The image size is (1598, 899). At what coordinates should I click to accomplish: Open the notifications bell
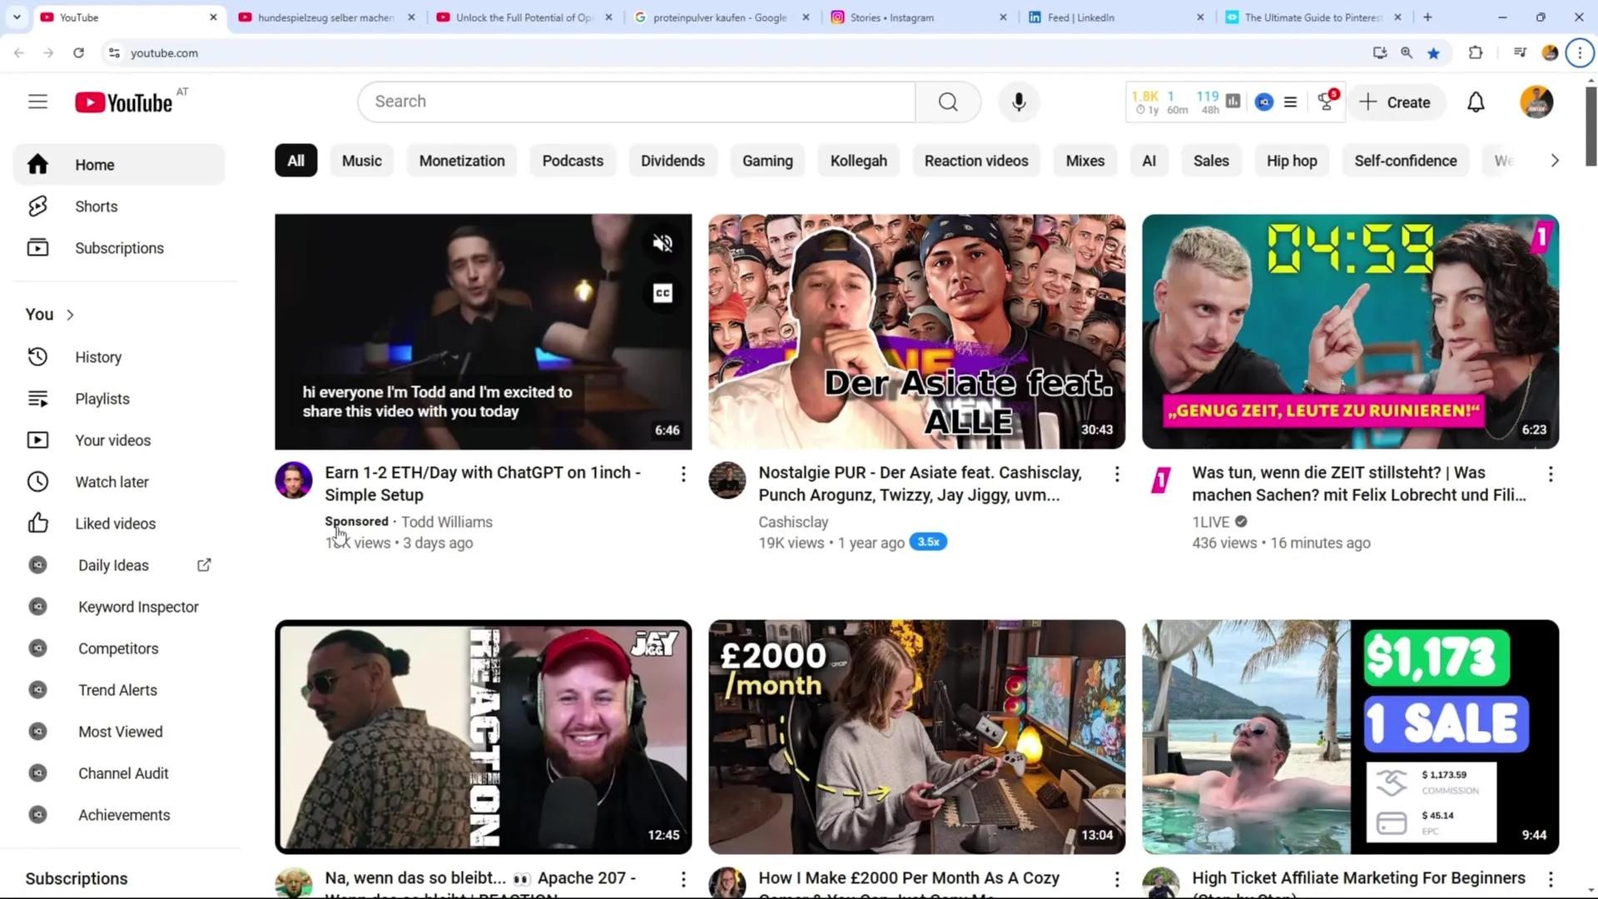[x=1476, y=102]
